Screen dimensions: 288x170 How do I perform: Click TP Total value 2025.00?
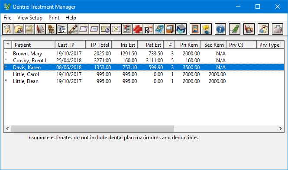click(x=103, y=54)
